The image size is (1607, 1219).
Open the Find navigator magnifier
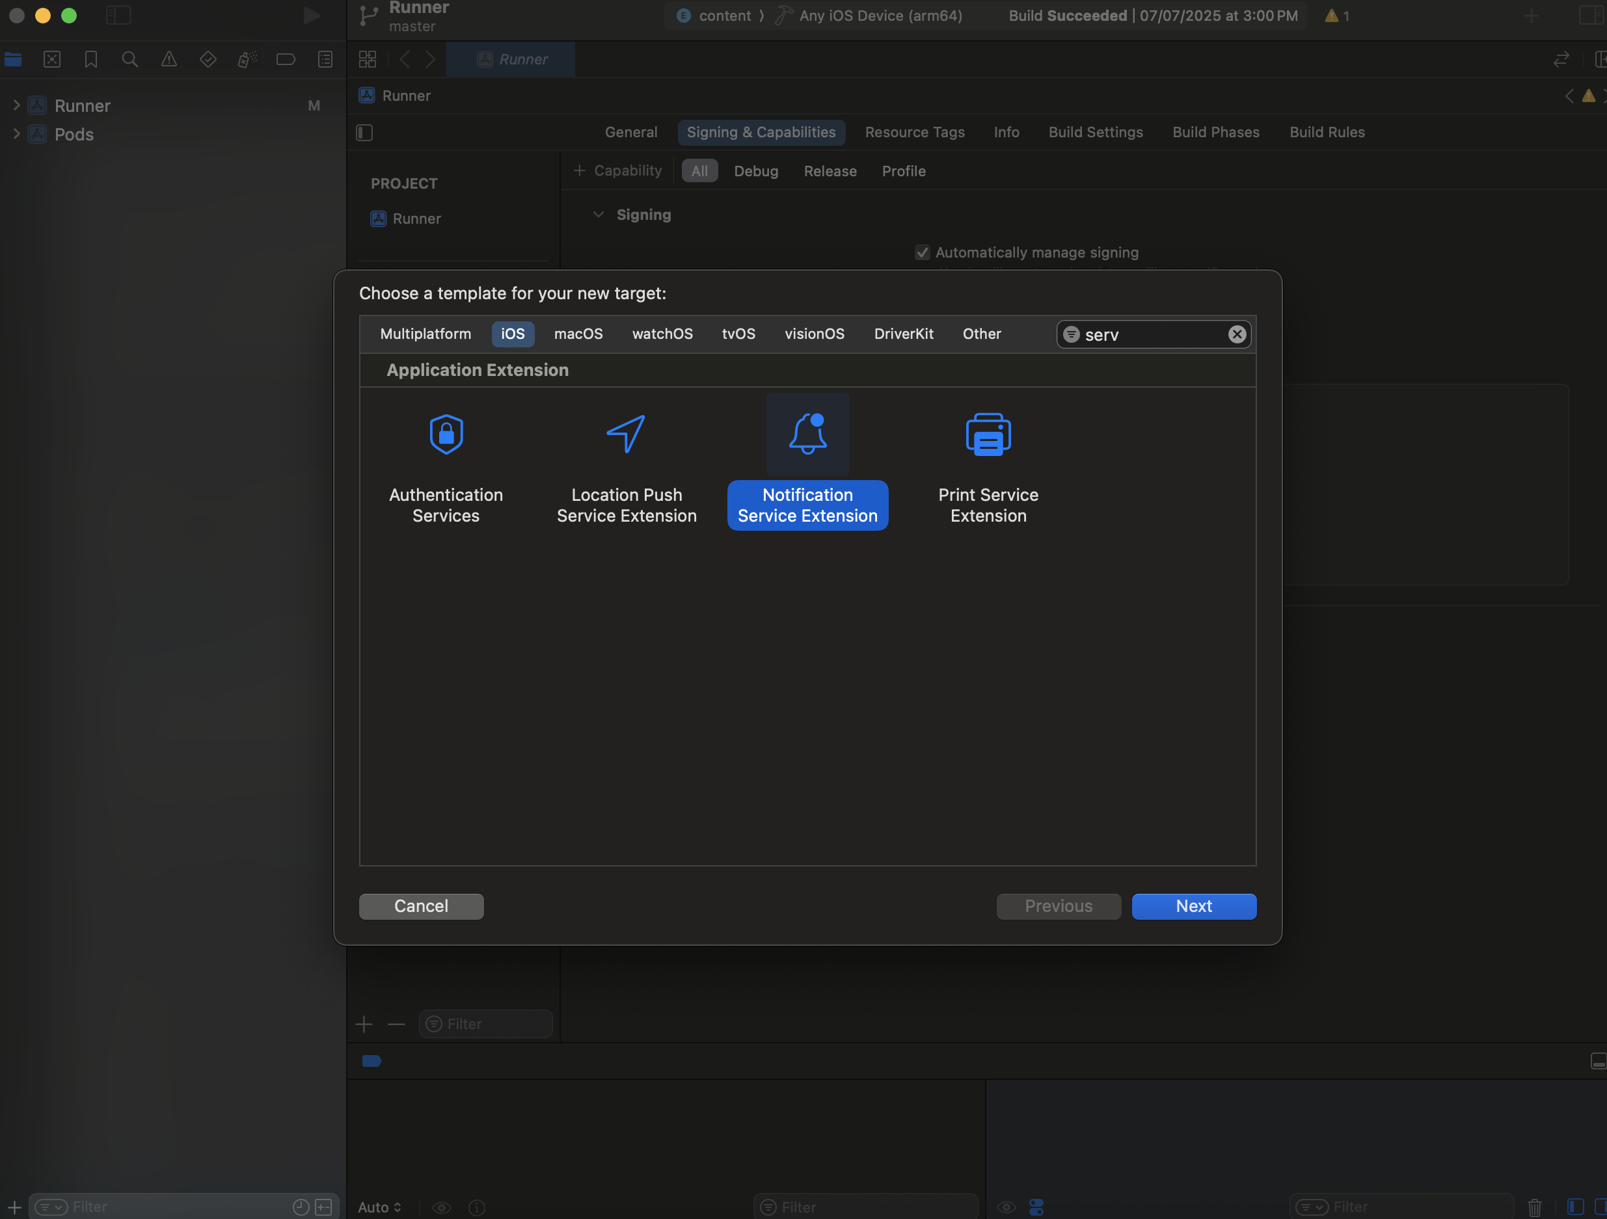coord(130,60)
